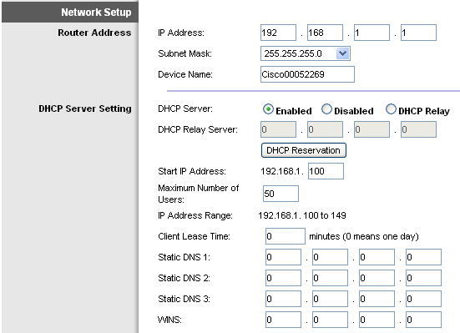460x333 pixels.
Task: Click the last Static DNS 2 octet field
Action: click(x=423, y=278)
